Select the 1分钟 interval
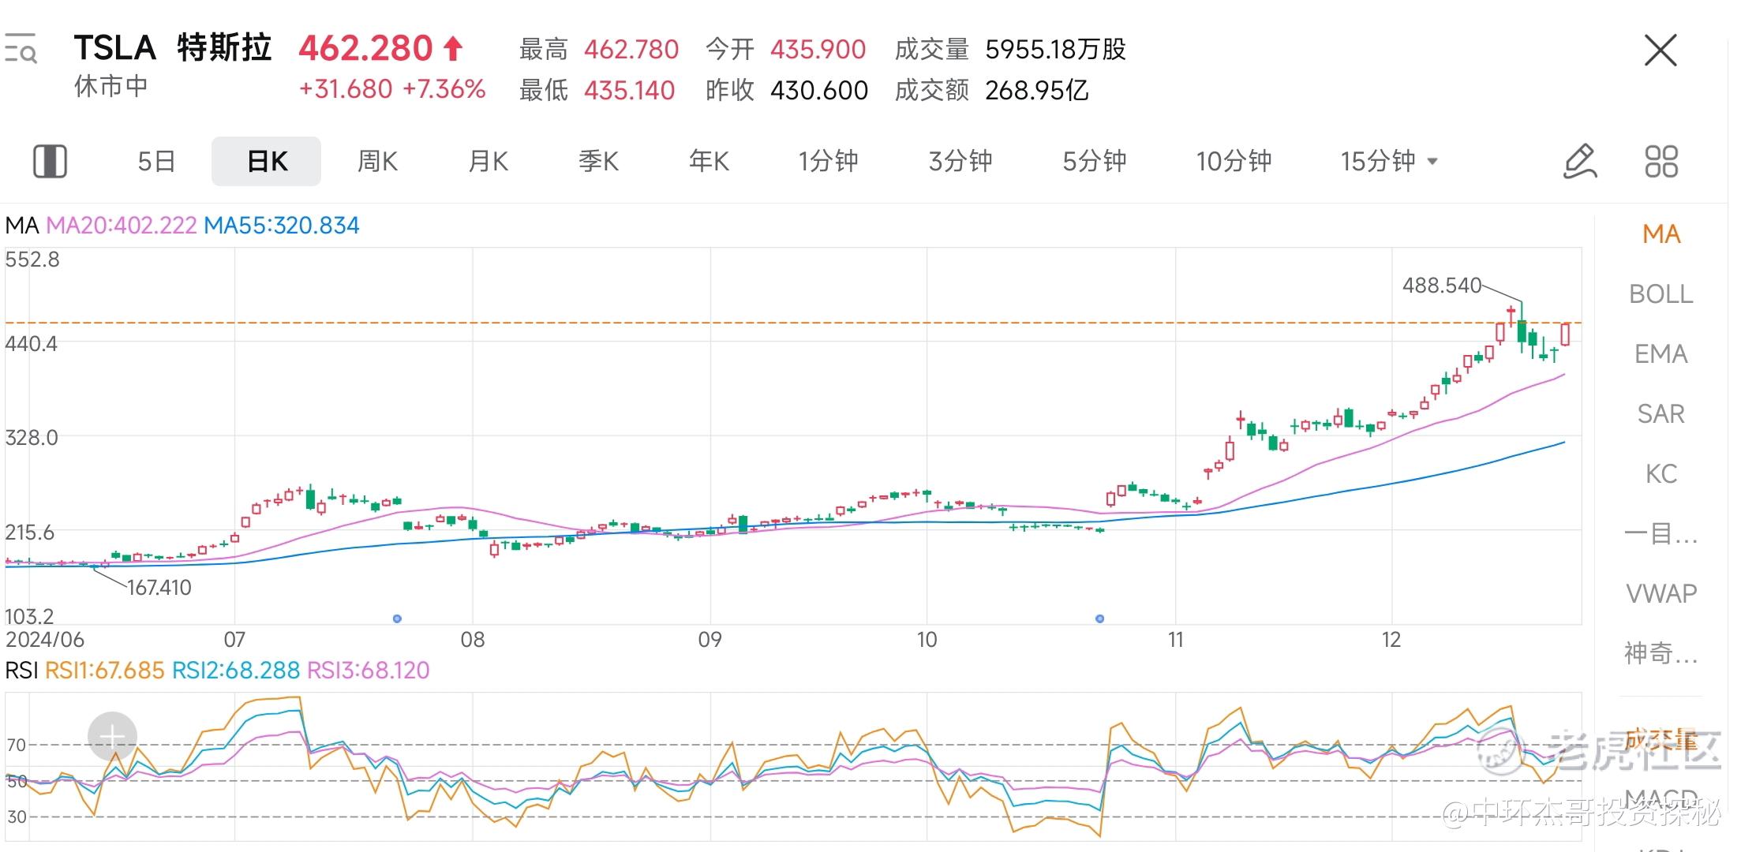 [828, 161]
